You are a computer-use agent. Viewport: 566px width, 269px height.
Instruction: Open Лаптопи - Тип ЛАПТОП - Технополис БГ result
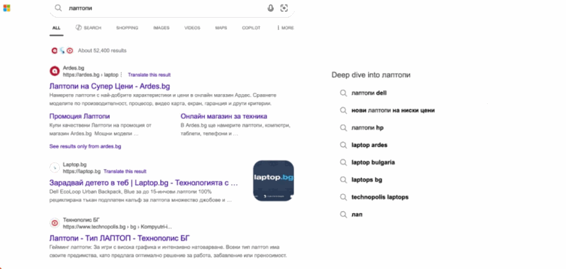pyautogui.click(x=120, y=238)
